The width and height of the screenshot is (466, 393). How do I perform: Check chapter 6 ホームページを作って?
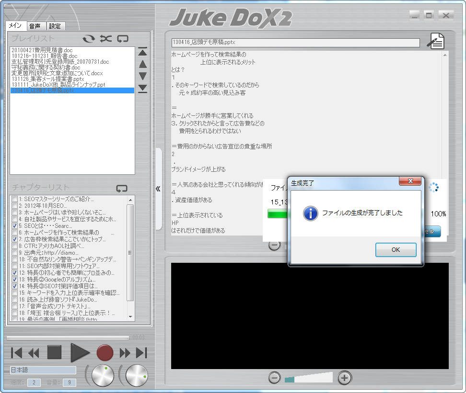tap(14, 233)
